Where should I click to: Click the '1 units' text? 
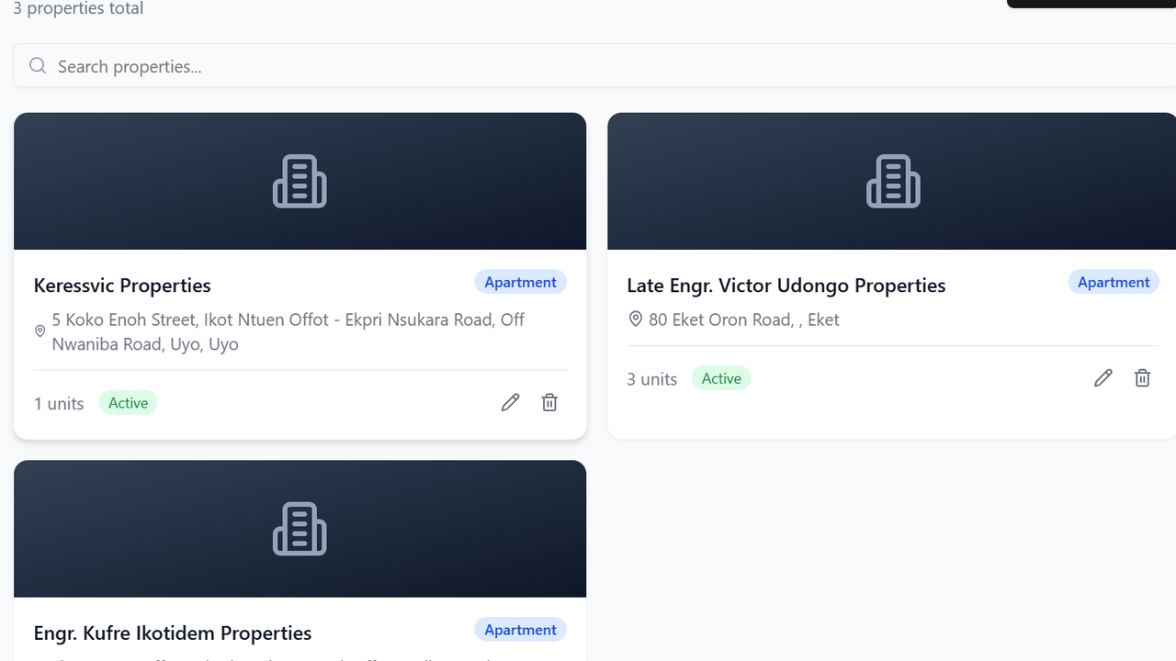(x=59, y=404)
